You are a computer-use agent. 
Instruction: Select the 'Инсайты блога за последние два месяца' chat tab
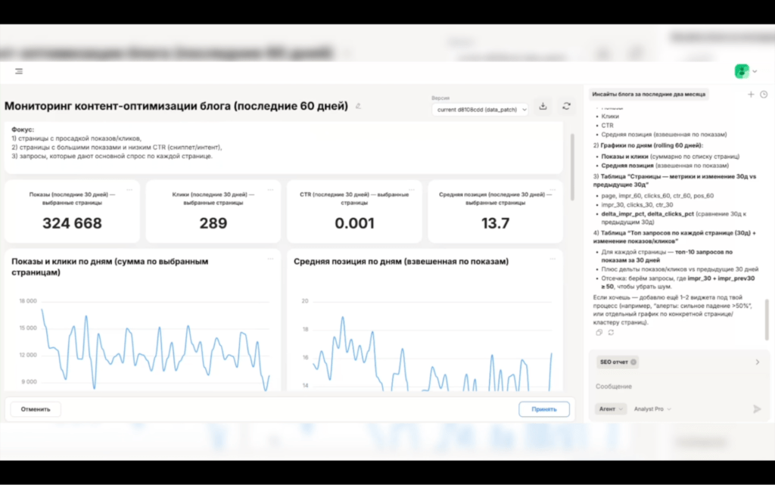(x=649, y=95)
